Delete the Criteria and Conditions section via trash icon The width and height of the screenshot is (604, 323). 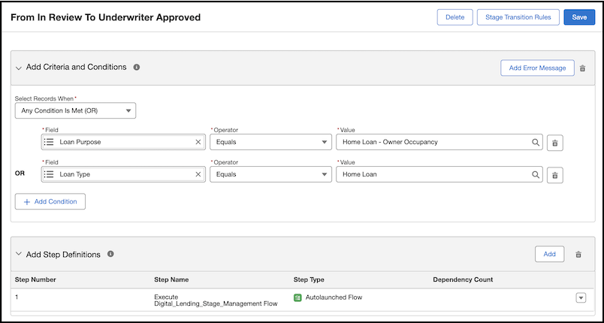point(582,68)
